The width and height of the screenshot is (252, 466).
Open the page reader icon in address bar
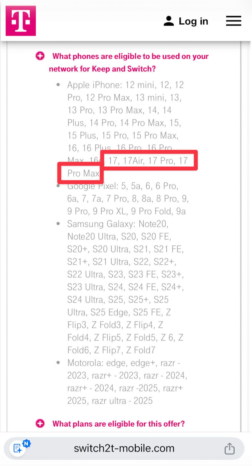18,449
